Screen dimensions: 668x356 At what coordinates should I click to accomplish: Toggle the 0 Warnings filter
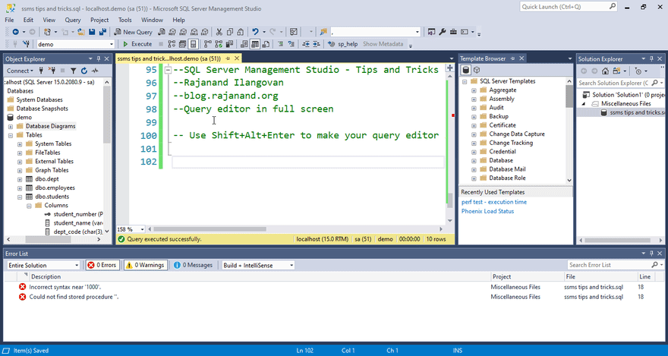pos(146,265)
